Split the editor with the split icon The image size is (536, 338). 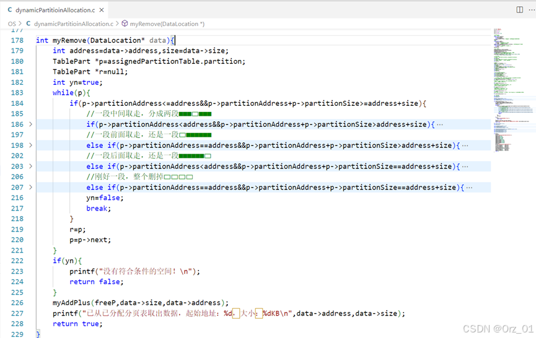coord(520,9)
